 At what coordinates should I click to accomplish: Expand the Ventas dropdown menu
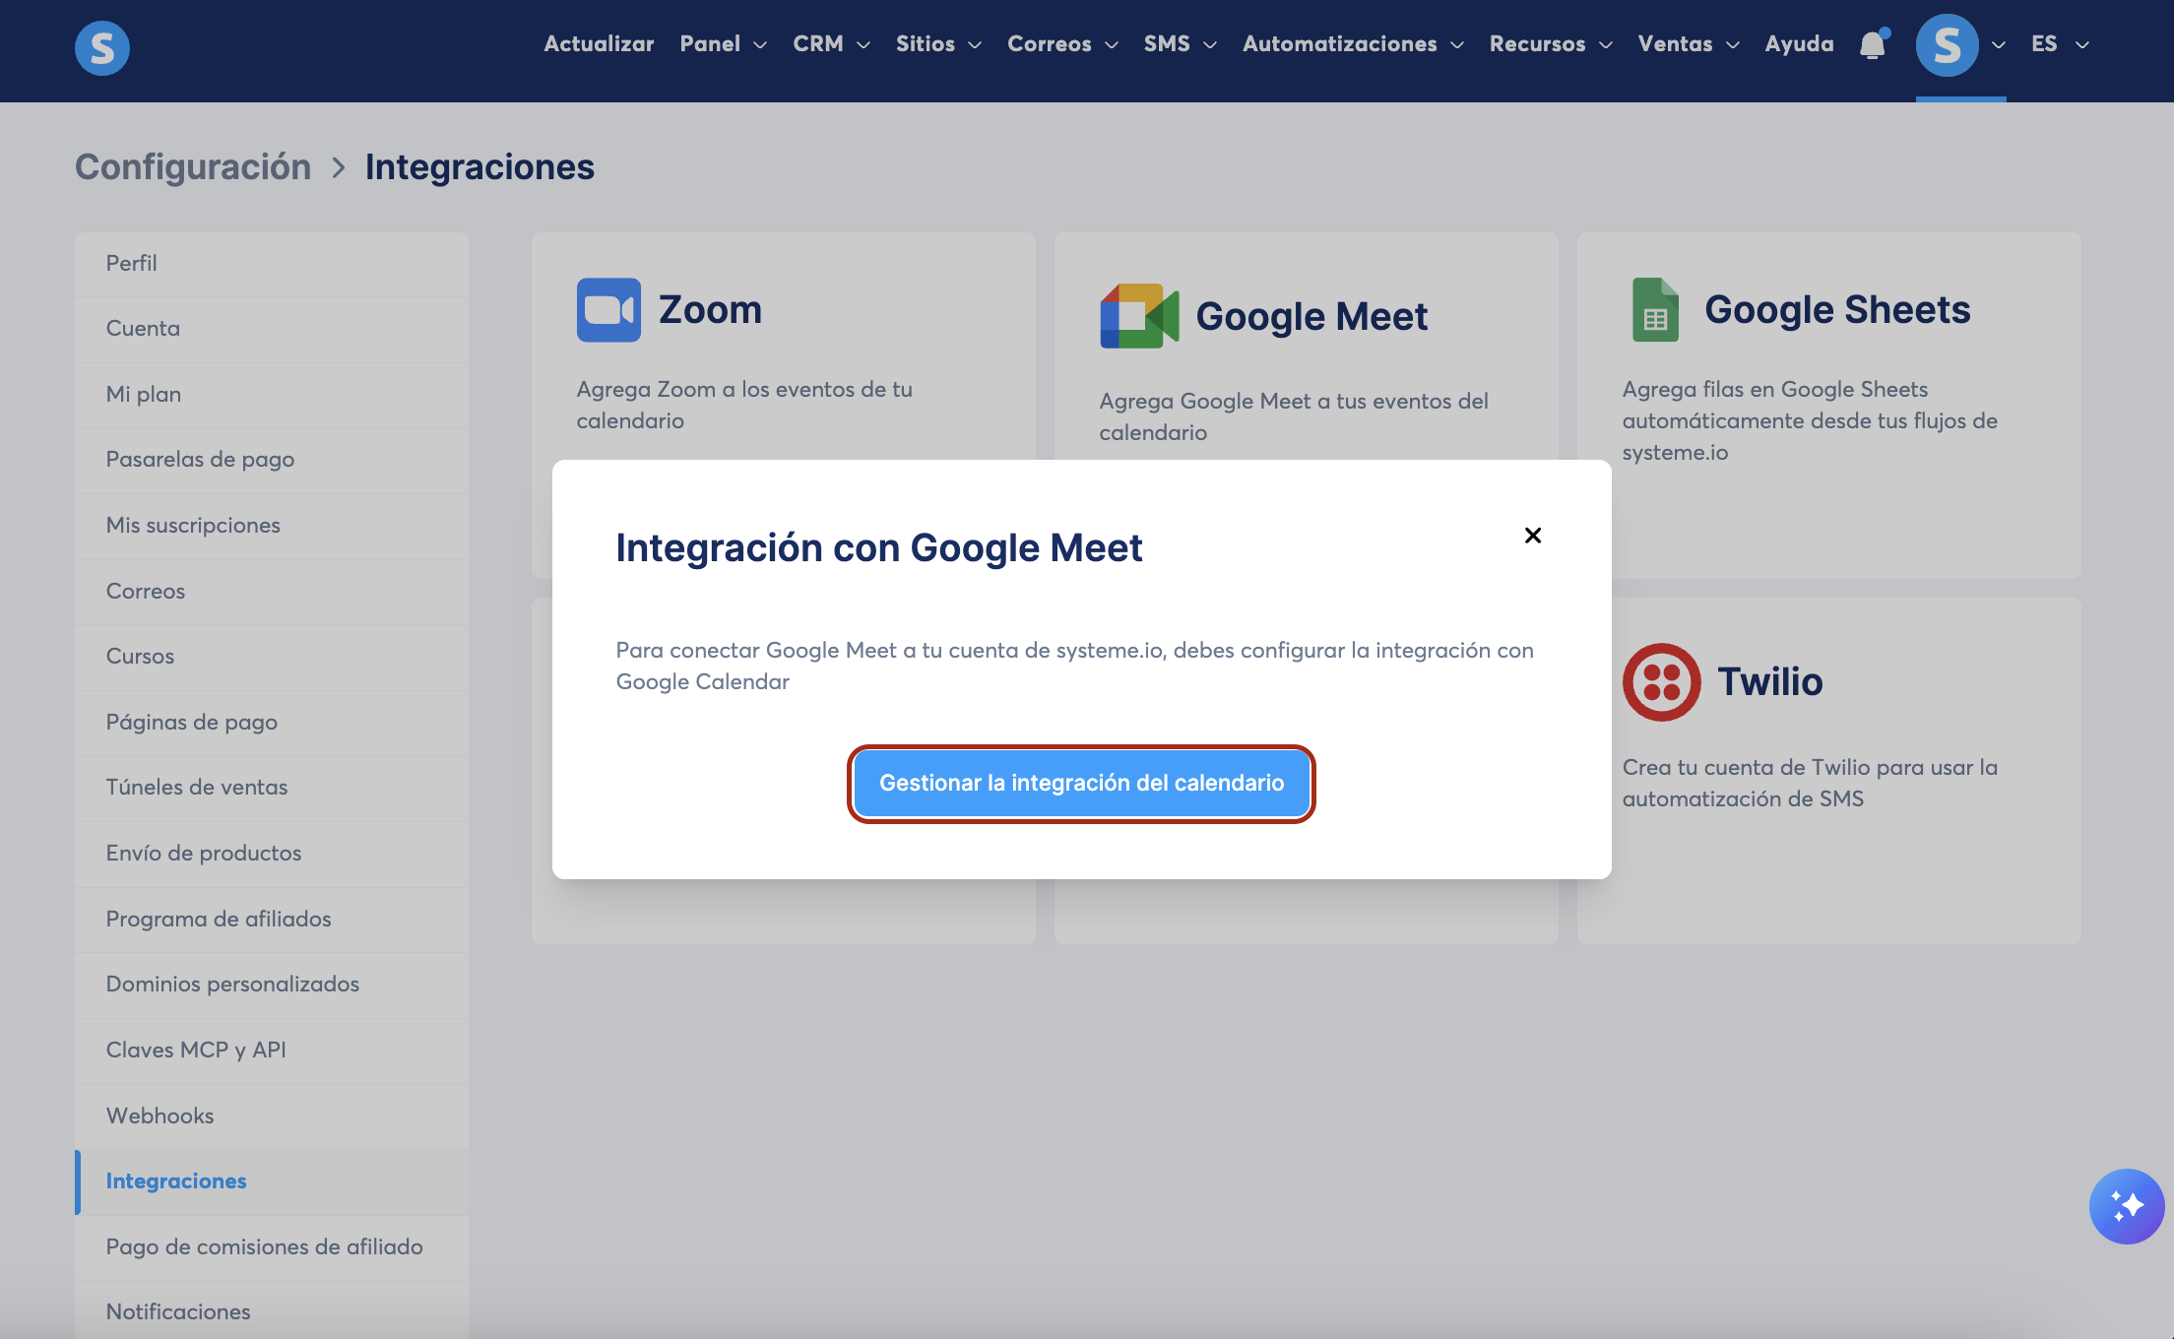[1689, 44]
